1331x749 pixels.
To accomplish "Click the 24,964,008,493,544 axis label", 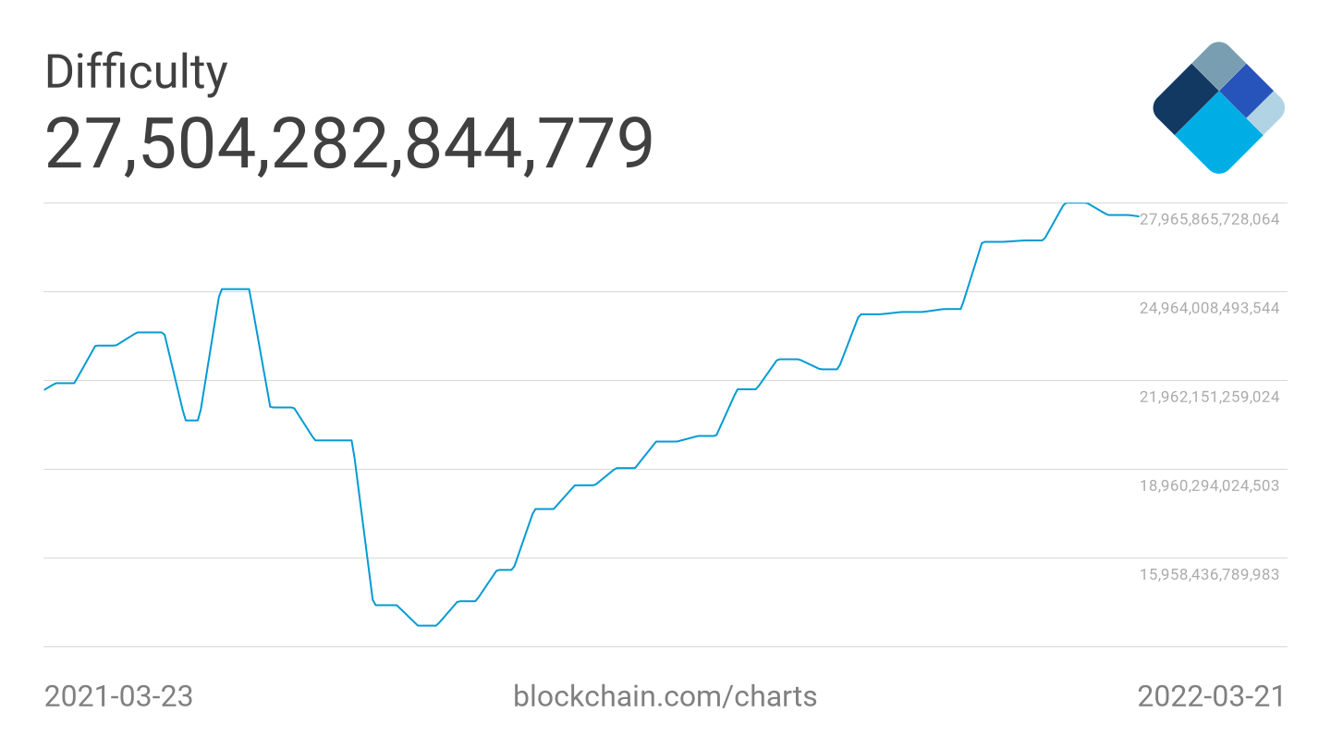I will (x=1209, y=308).
